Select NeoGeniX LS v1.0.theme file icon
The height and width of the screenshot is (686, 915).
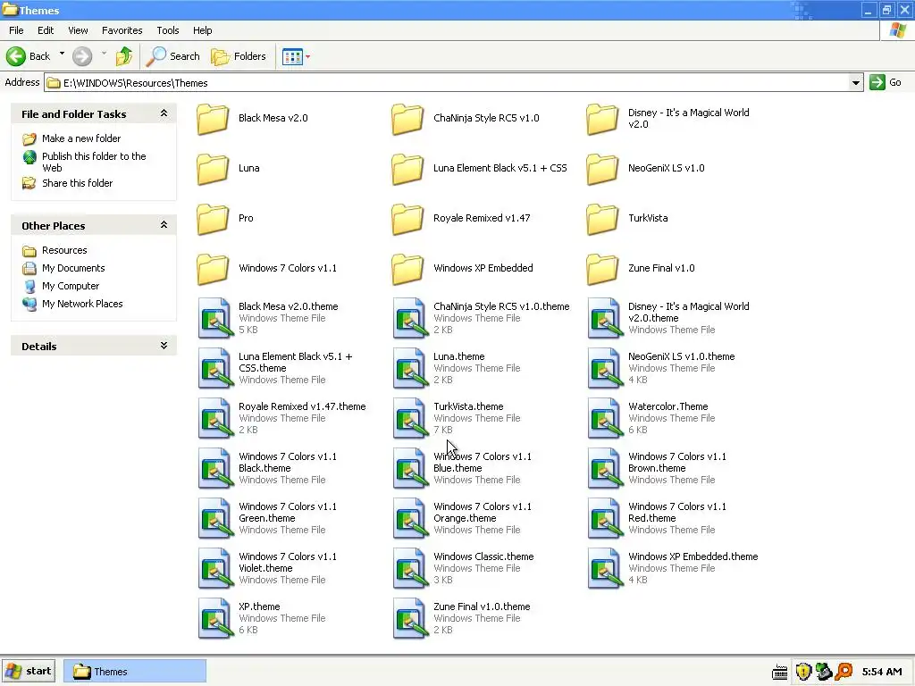click(605, 368)
